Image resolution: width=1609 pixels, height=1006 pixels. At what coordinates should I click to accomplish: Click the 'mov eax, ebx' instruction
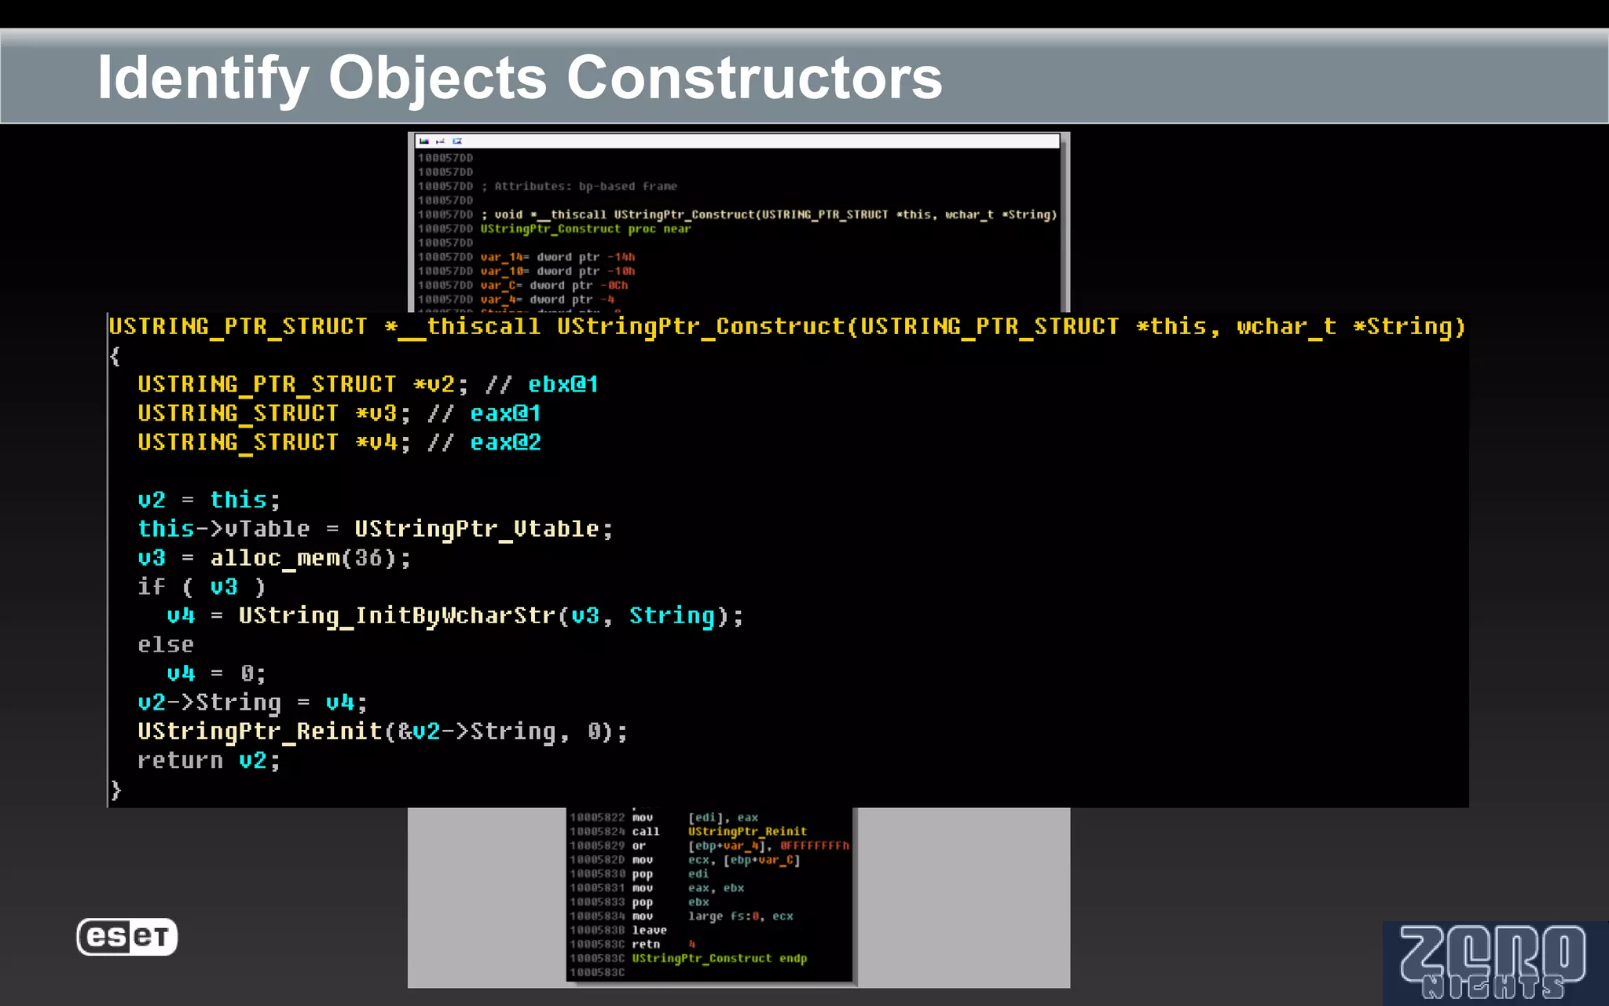(688, 888)
